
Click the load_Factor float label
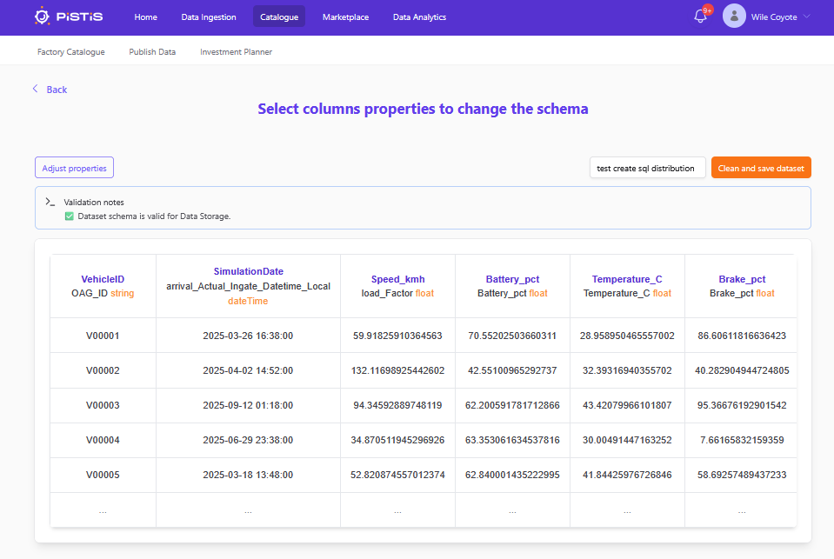click(x=397, y=293)
